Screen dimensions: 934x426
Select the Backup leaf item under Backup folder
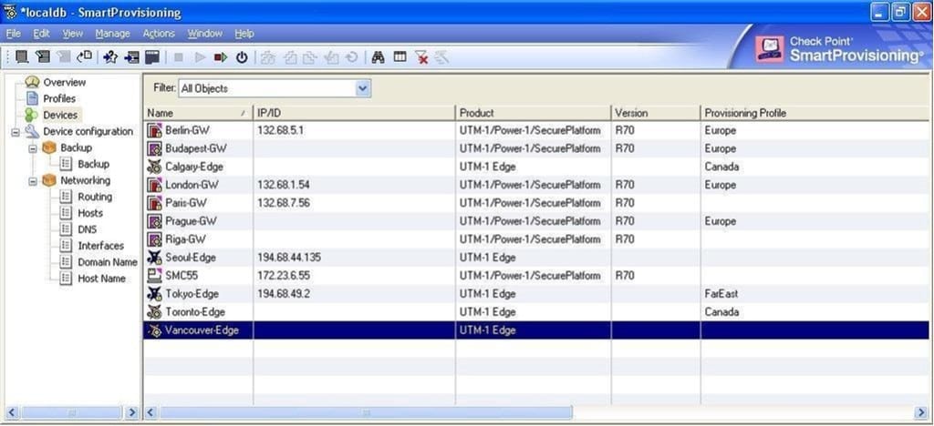click(x=94, y=164)
